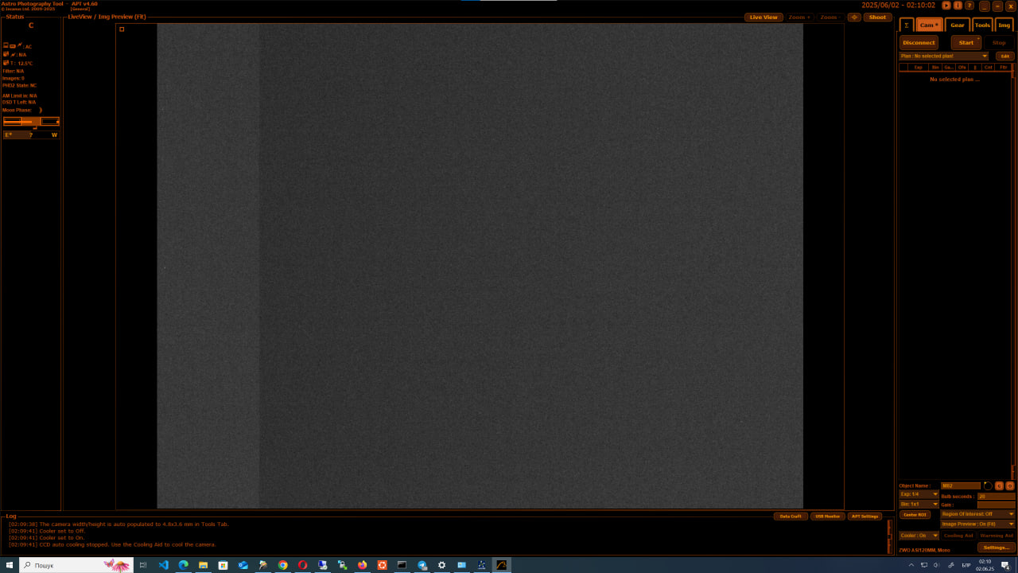This screenshot has height=573, width=1018.
Task: Click the circular object browser icon
Action: pyautogui.click(x=988, y=485)
